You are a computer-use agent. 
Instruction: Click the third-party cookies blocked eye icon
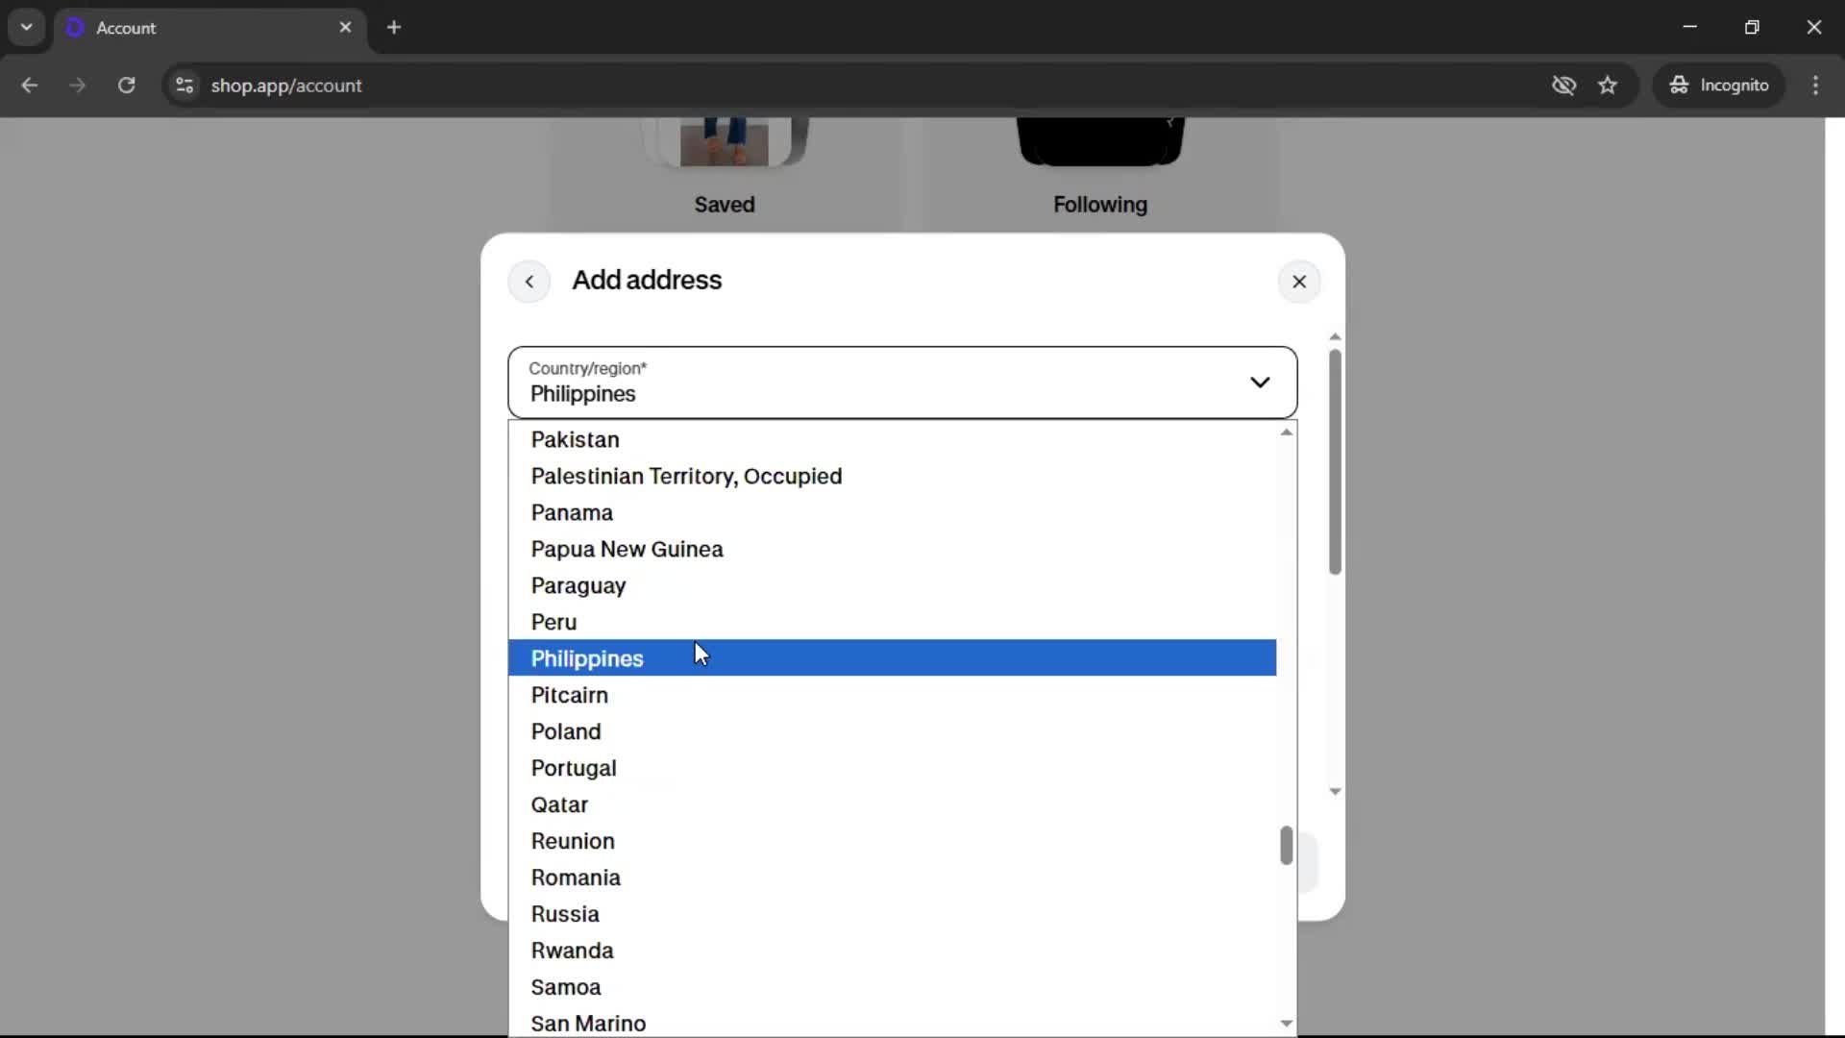pos(1563,86)
